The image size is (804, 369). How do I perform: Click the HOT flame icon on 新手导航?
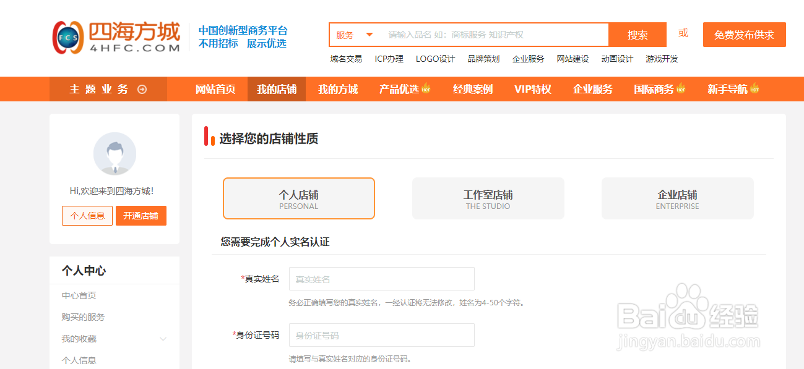coord(754,89)
